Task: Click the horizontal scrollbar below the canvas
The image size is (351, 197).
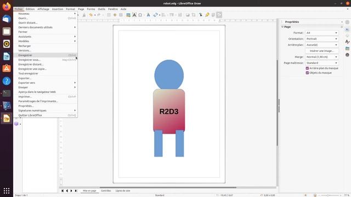Action: 168,187
